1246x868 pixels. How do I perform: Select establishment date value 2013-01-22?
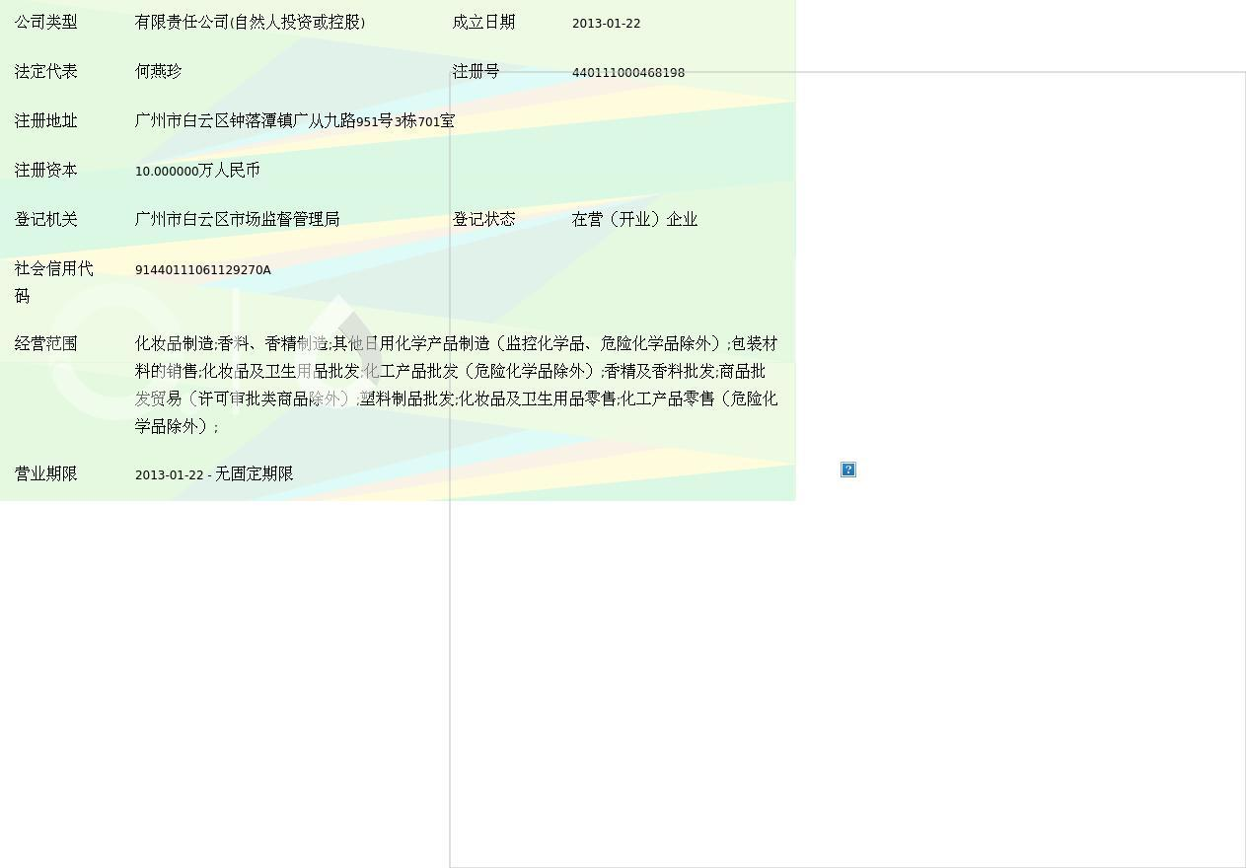[x=606, y=23]
